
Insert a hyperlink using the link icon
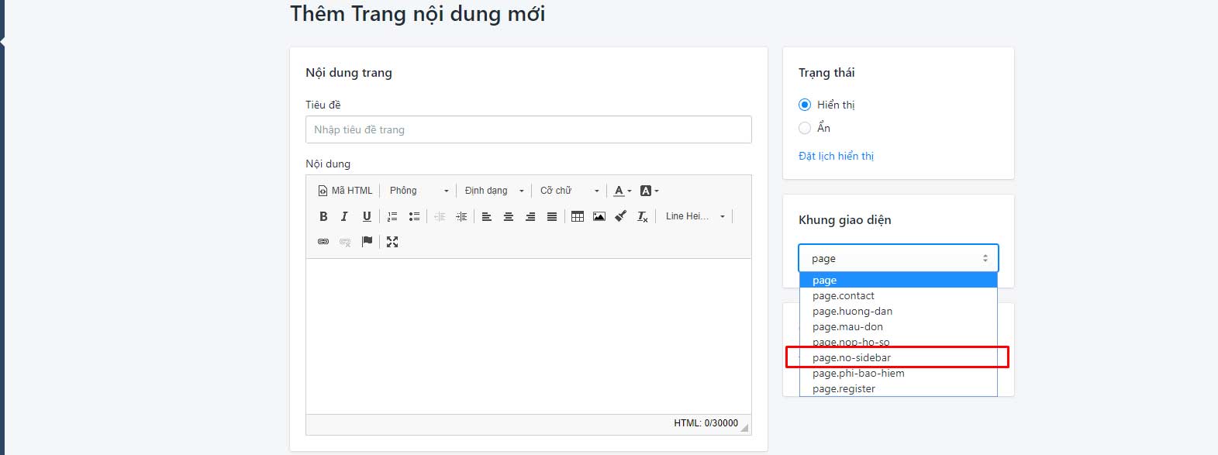[323, 242]
